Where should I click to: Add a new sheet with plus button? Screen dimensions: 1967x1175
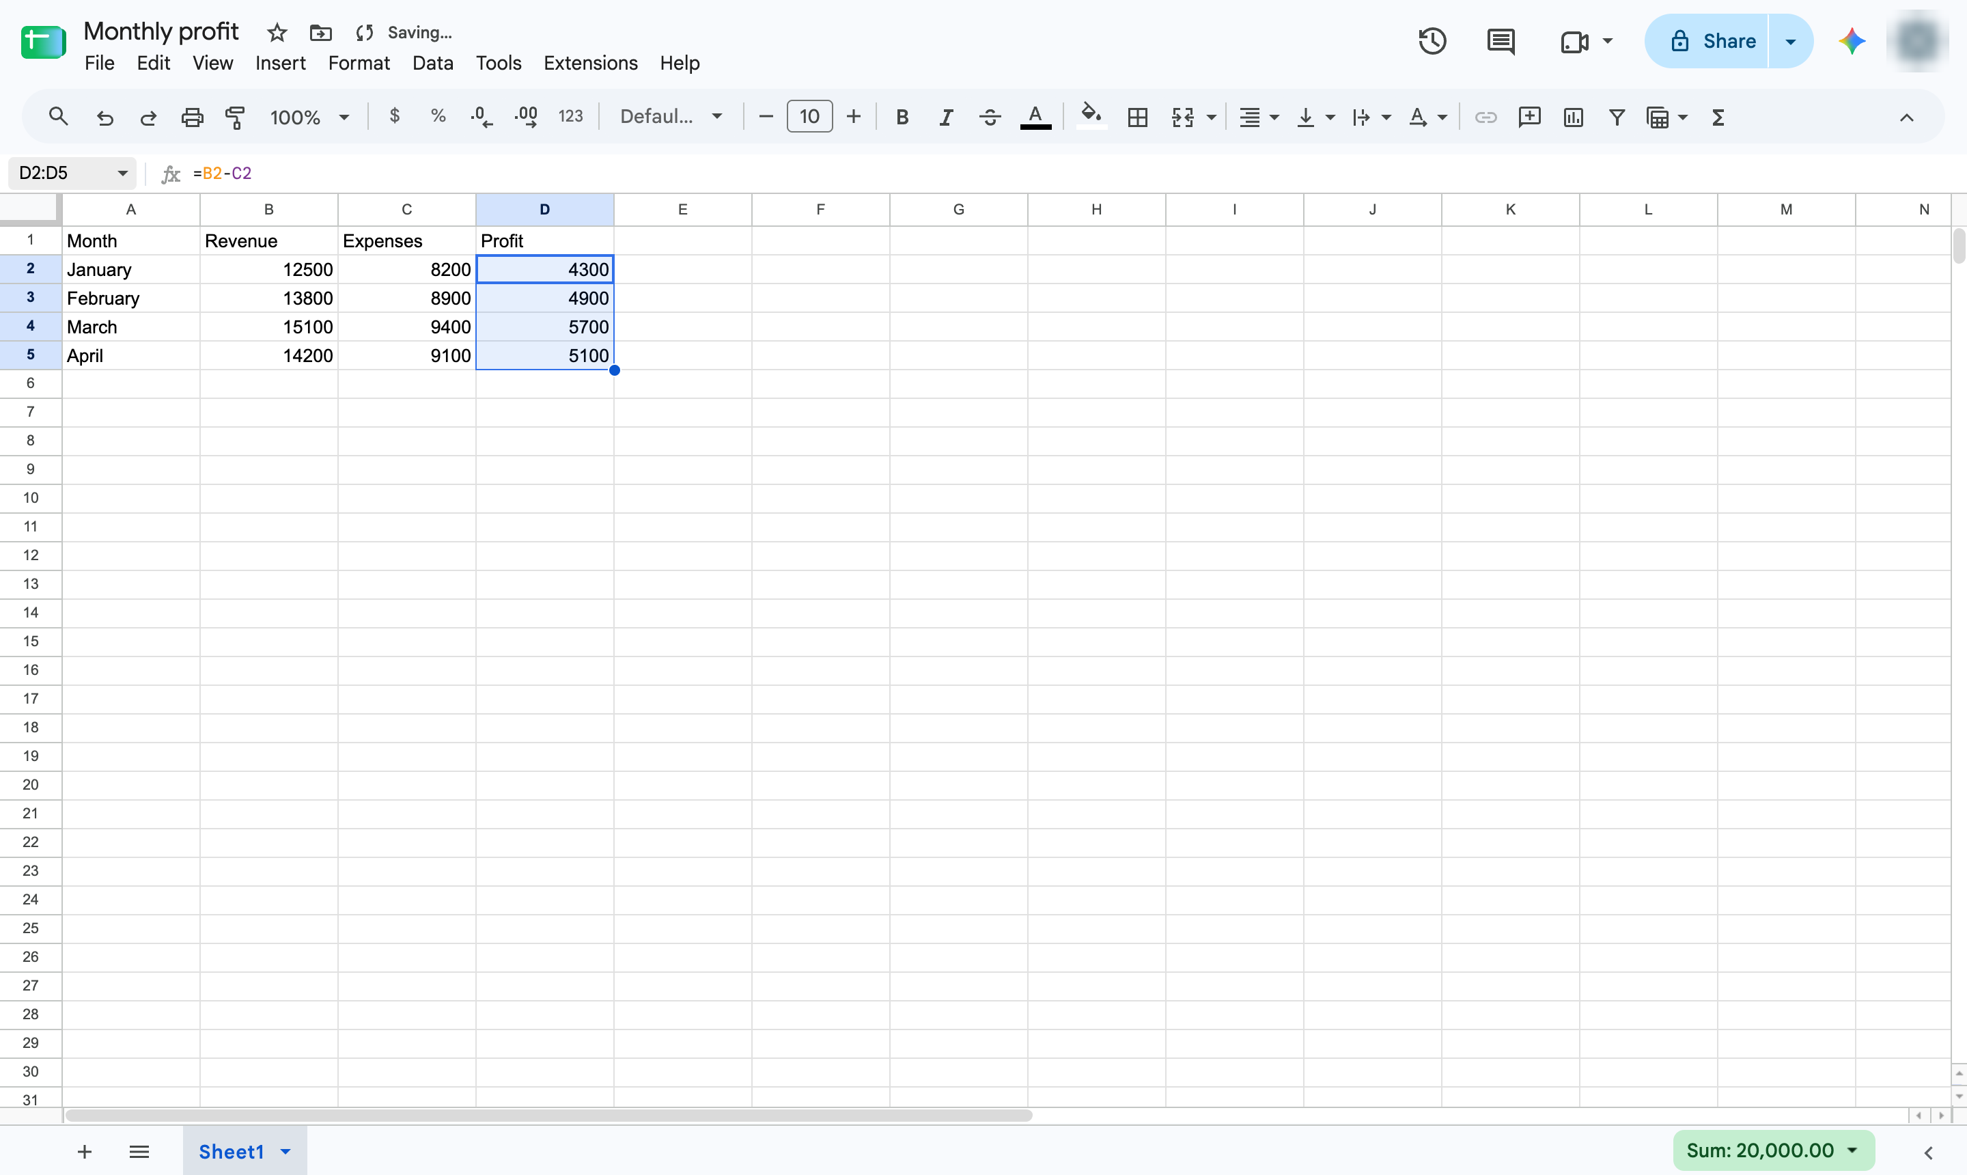(85, 1151)
